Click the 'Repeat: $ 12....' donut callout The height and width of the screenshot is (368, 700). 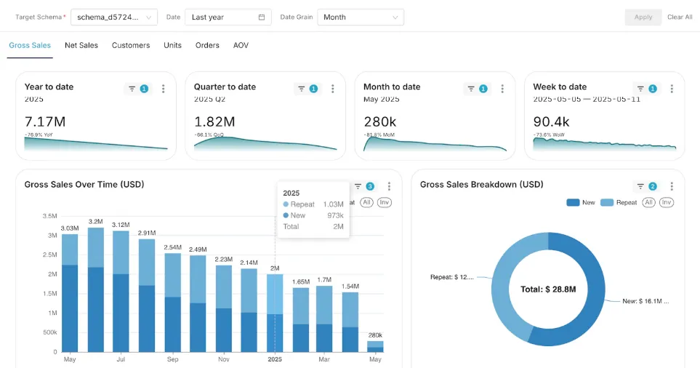pyautogui.click(x=452, y=277)
